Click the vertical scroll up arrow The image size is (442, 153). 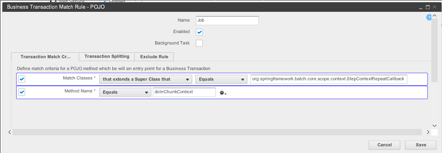point(434,16)
